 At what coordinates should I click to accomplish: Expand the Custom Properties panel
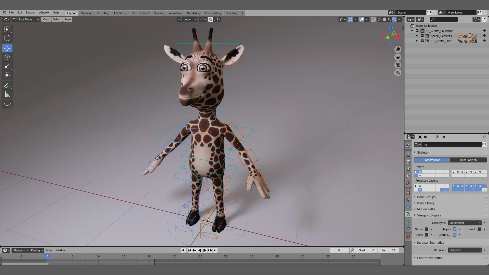[x=430, y=258]
